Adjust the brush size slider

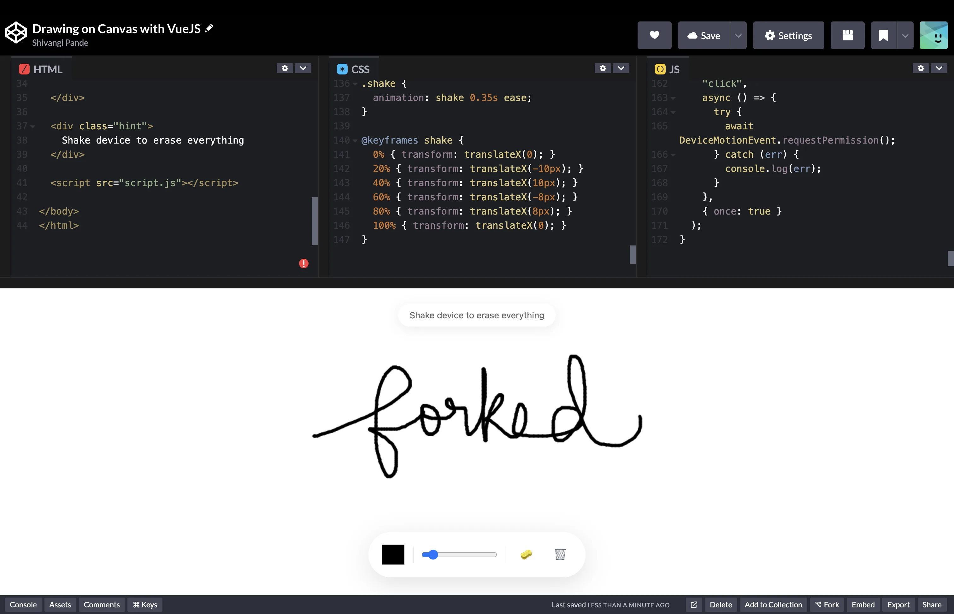[x=459, y=555]
